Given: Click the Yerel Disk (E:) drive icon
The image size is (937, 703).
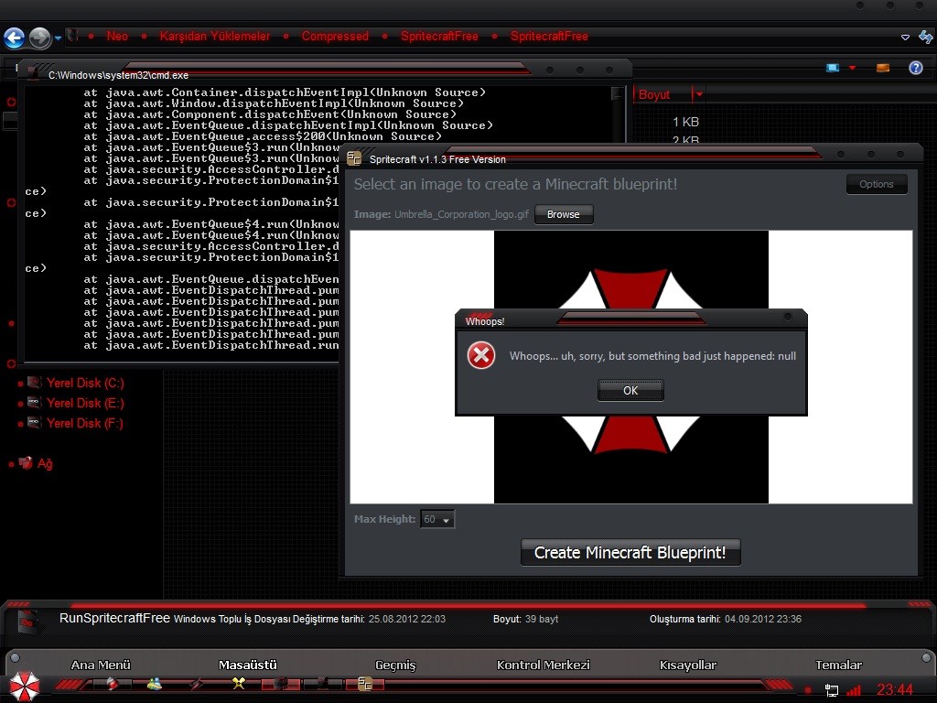Looking at the screenshot, I should coord(35,403).
